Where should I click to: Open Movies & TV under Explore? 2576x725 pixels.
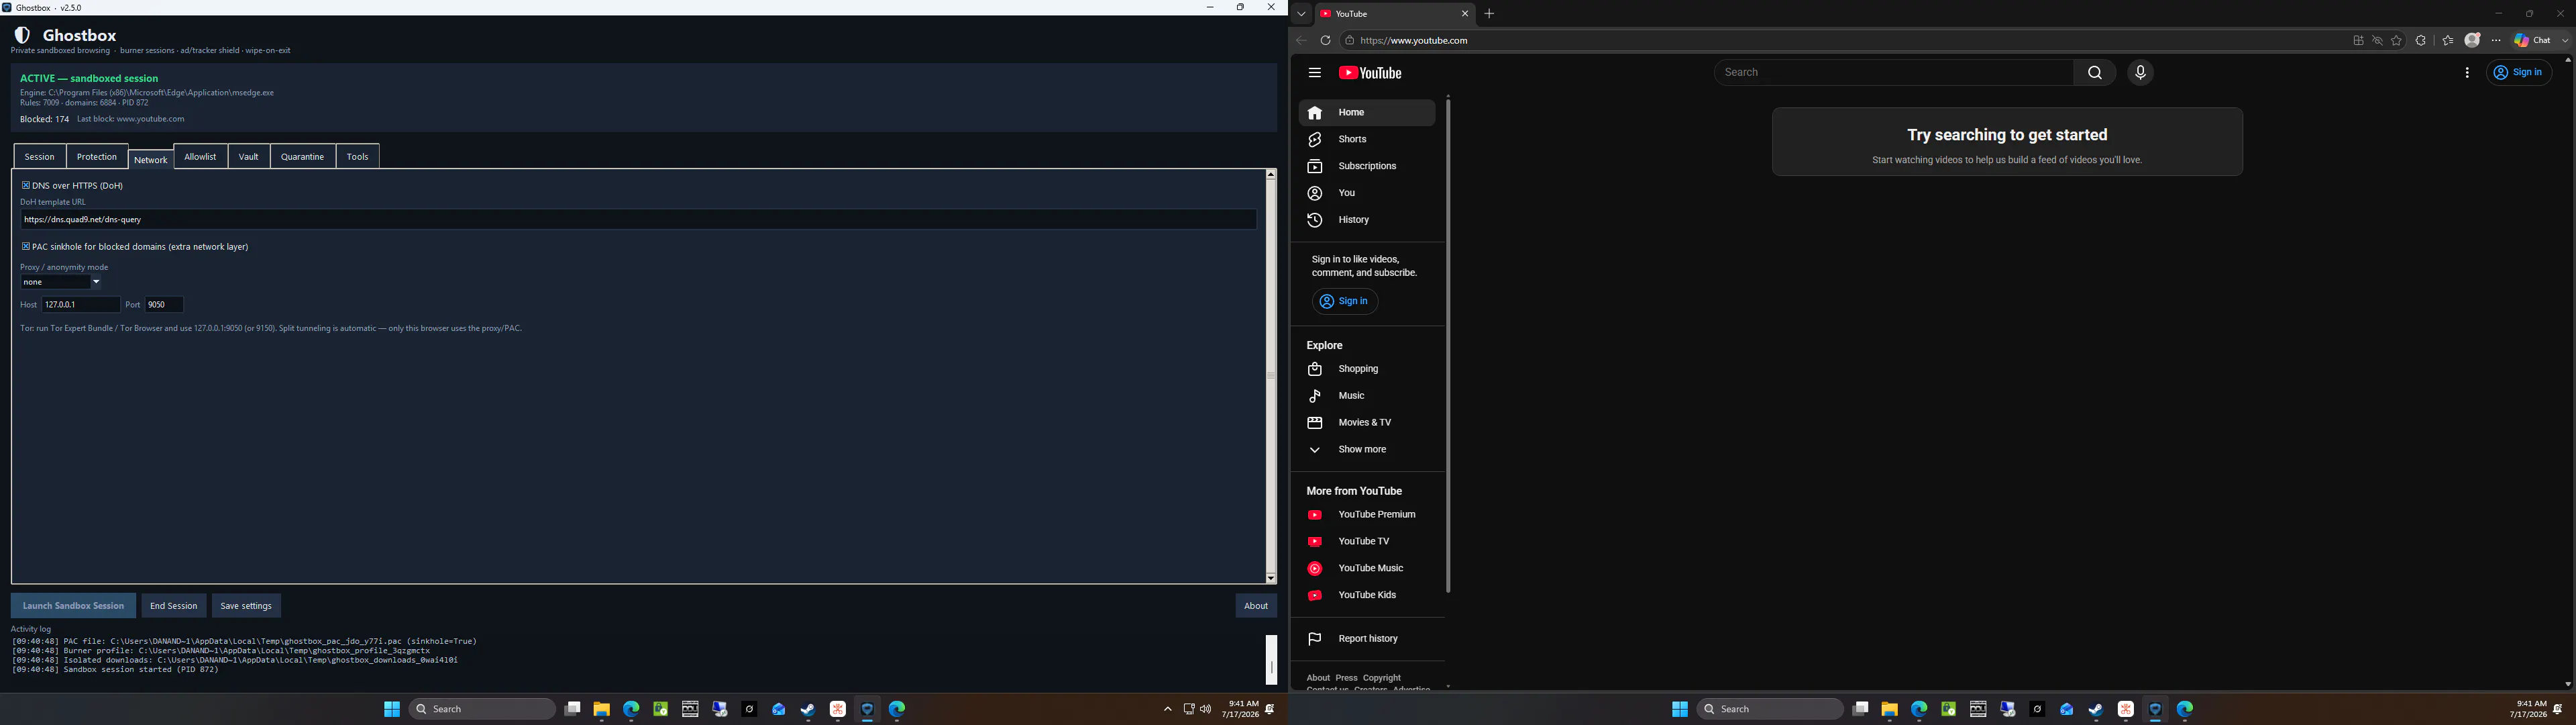click(x=1366, y=423)
